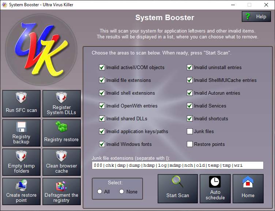The width and height of the screenshot is (275, 211).
Task: Click the Help label
Action: [x=261, y=17]
